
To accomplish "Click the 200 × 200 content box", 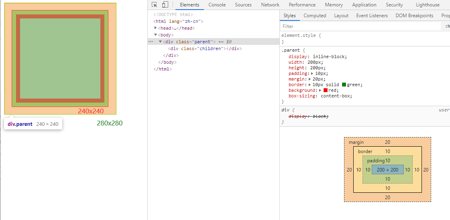I will click(387, 170).
